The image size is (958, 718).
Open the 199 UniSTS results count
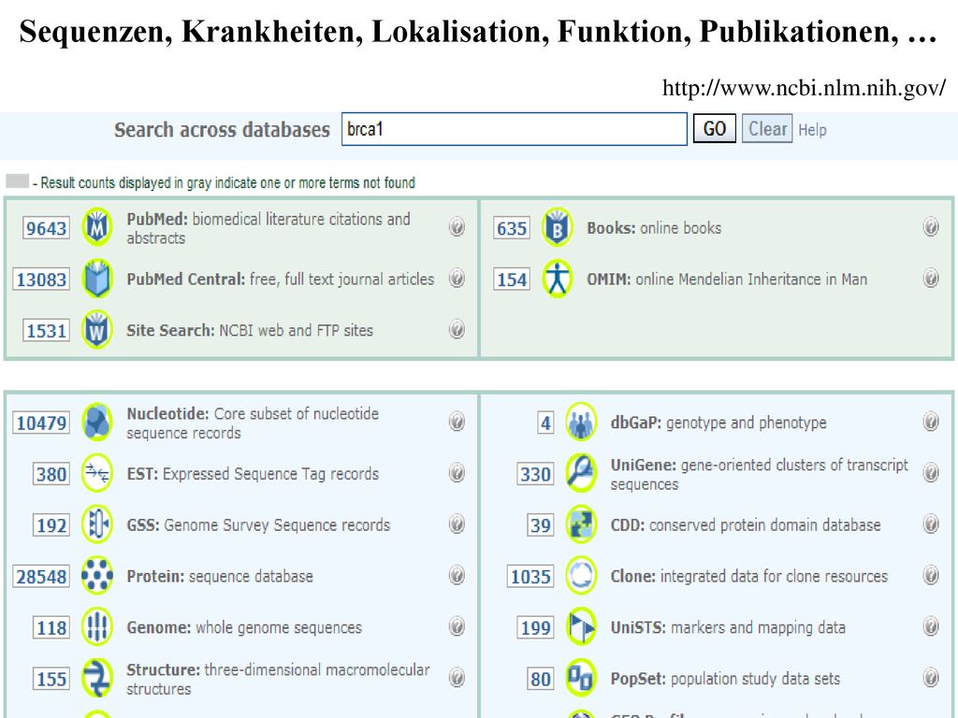tap(535, 628)
